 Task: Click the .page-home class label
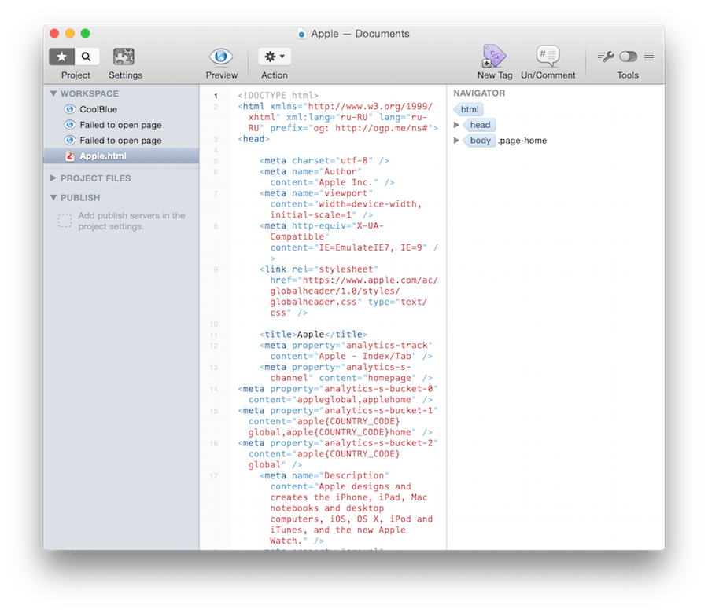click(522, 141)
